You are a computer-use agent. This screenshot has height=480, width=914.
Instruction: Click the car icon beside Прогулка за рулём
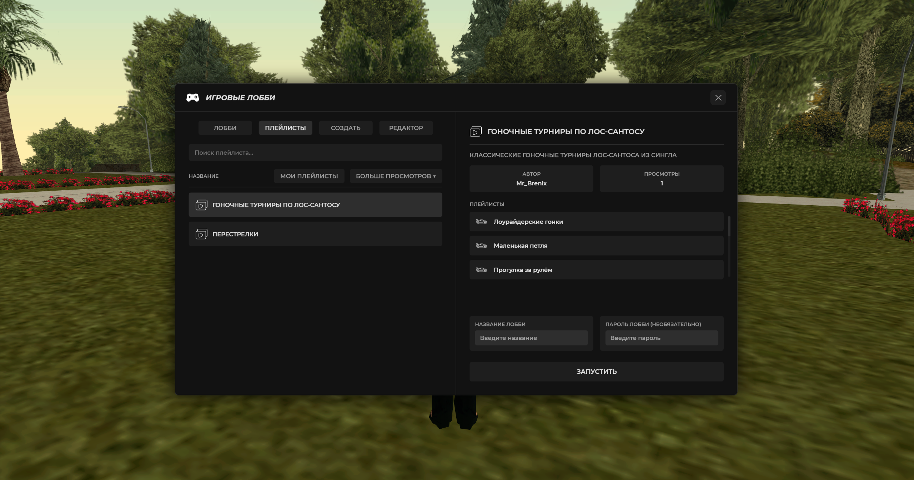[x=481, y=270]
